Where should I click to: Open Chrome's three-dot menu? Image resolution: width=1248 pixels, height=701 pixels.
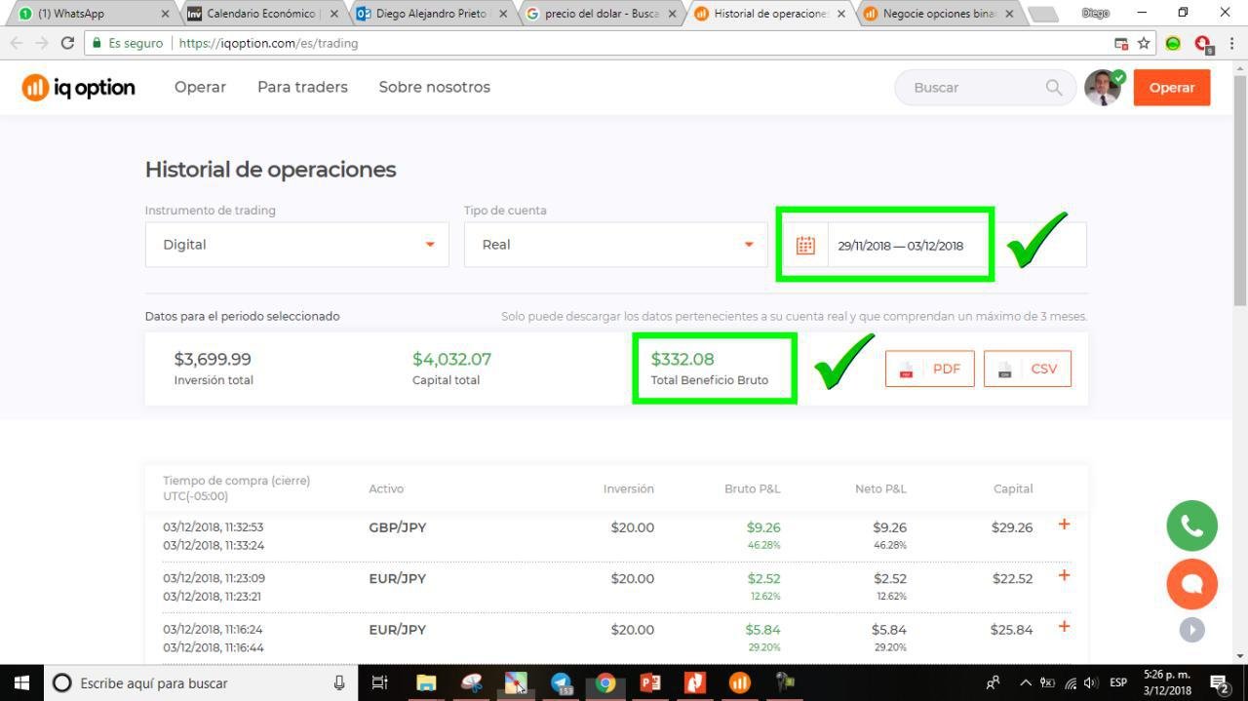[1232, 43]
